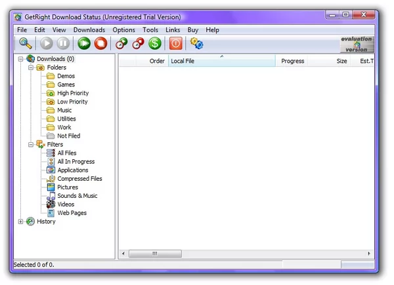The height and width of the screenshot is (285, 394).
Task: Select the 'History' tree label
Action: click(x=46, y=221)
